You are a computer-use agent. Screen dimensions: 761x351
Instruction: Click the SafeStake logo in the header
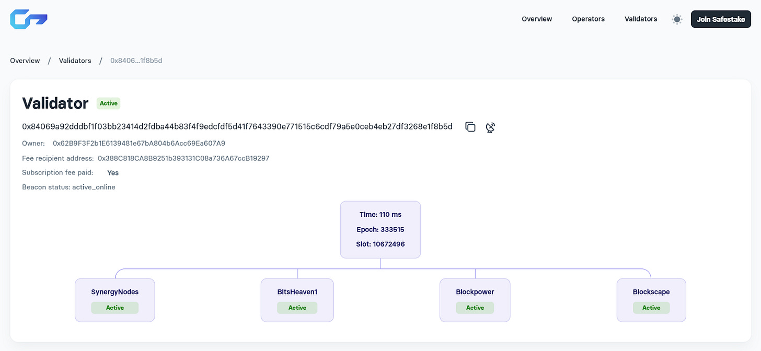coord(29,19)
